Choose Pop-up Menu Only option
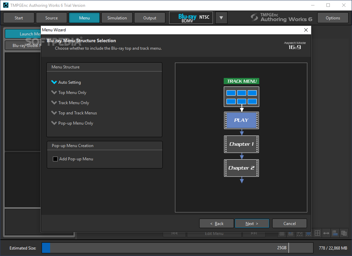 tap(72, 123)
